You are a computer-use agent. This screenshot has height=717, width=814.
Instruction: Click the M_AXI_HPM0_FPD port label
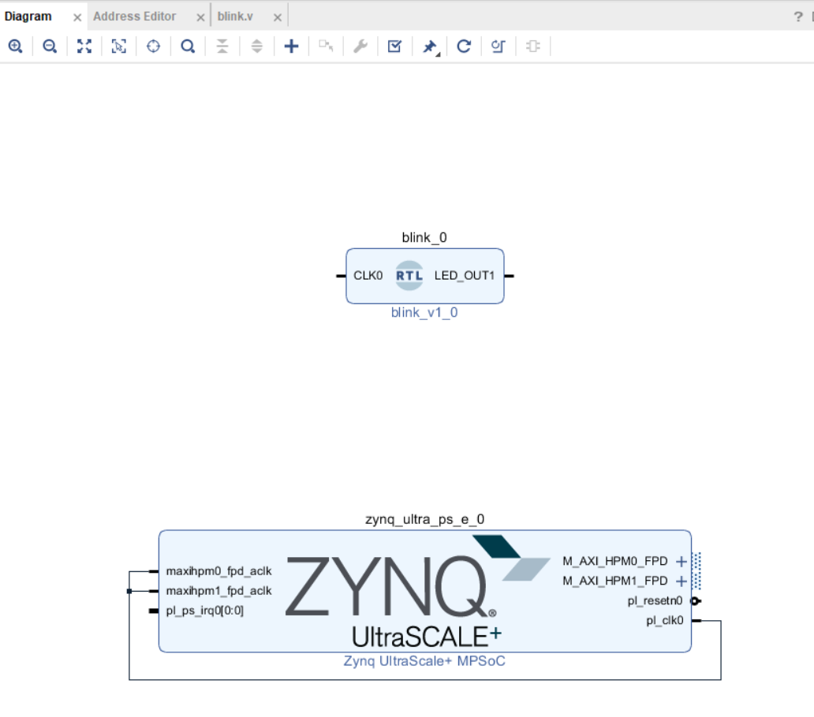point(614,562)
